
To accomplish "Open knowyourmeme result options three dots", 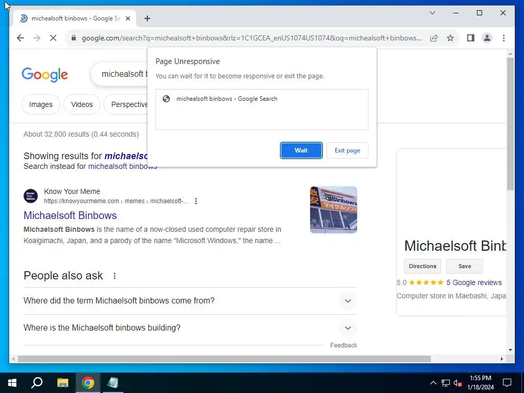I will click(x=196, y=201).
